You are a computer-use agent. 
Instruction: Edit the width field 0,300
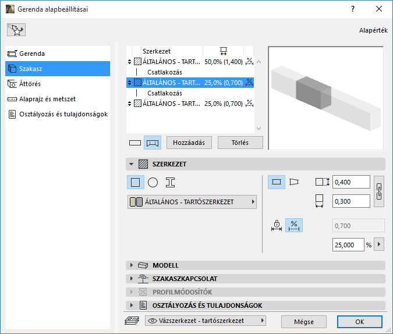click(x=351, y=201)
